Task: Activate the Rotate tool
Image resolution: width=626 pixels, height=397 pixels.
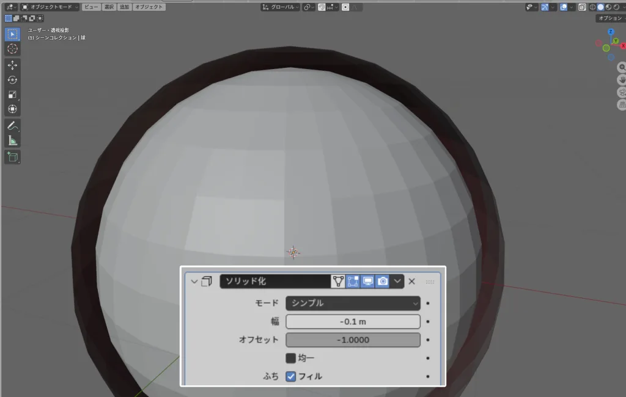Action: 12,80
